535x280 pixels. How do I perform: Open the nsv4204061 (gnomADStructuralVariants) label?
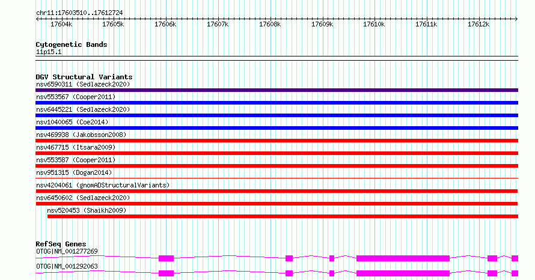coord(103,185)
